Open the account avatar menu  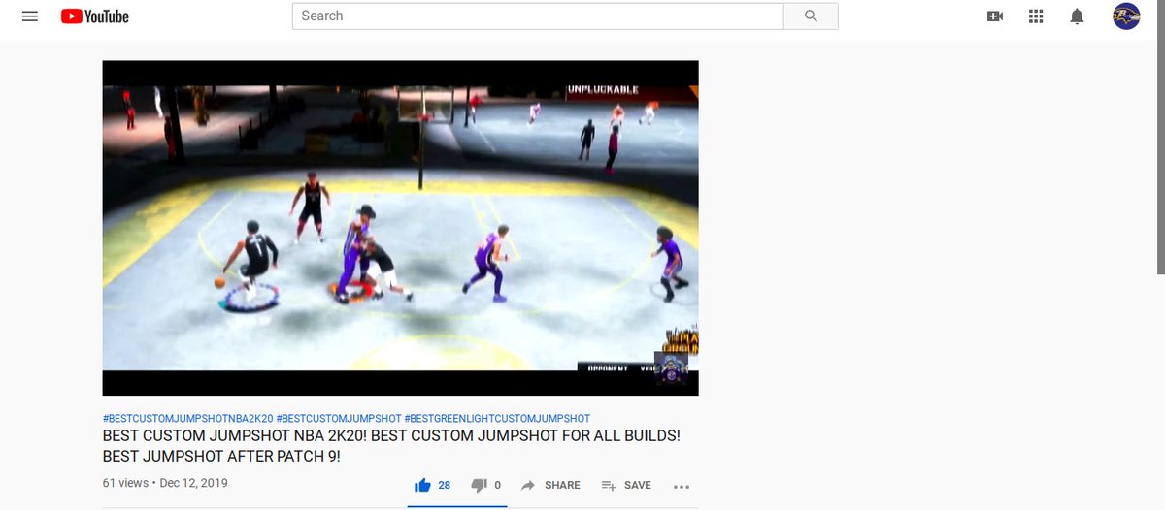[x=1126, y=16]
